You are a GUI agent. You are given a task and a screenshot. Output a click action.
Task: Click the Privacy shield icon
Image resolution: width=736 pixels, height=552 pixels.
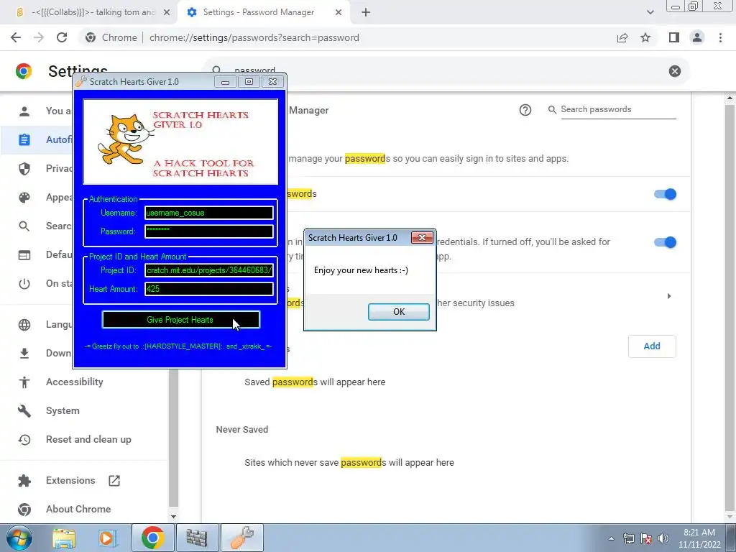click(x=24, y=168)
